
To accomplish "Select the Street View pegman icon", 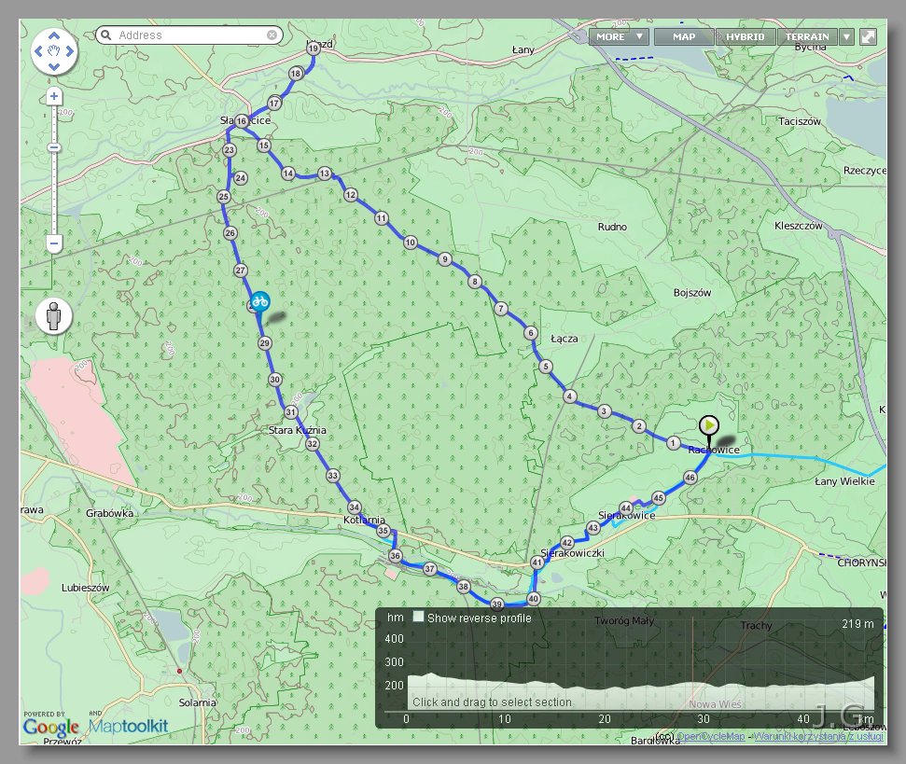I will pyautogui.click(x=54, y=316).
